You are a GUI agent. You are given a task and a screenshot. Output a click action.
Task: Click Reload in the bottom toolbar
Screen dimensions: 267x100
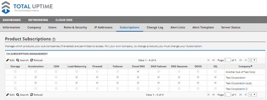click(x=37, y=95)
